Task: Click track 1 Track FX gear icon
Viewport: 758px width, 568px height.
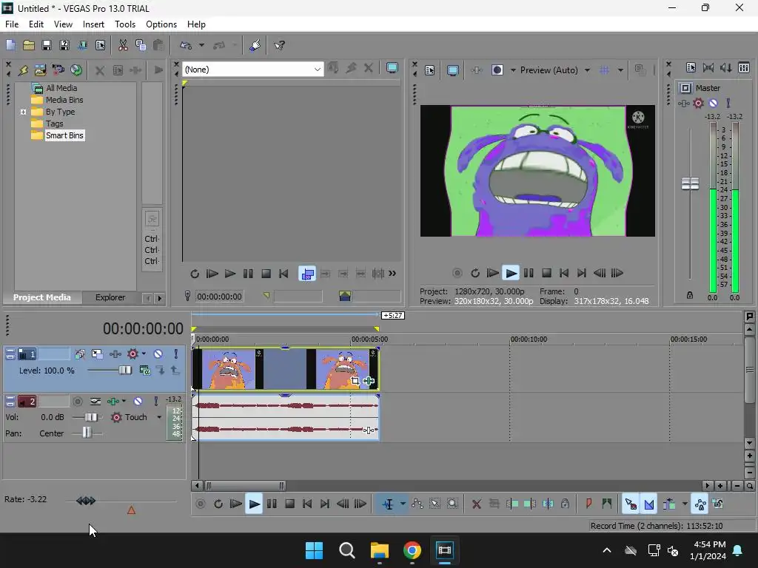Action: (133, 354)
